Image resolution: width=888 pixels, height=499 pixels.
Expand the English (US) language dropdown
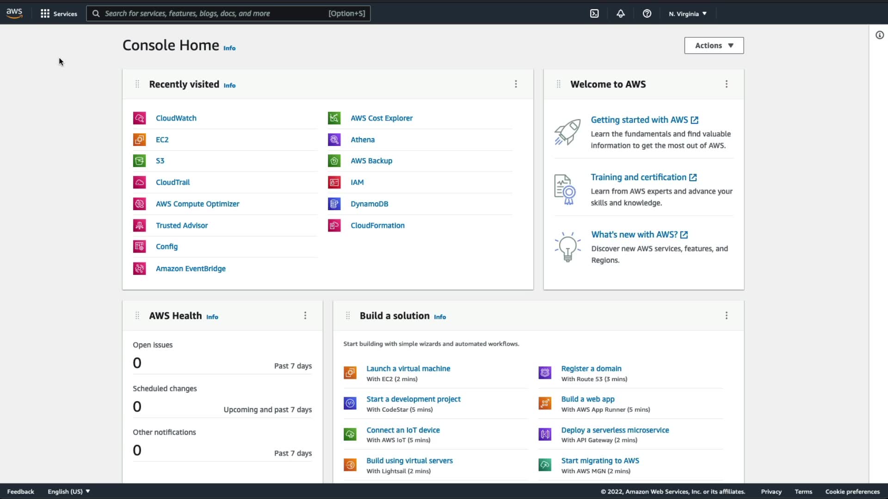tap(68, 491)
